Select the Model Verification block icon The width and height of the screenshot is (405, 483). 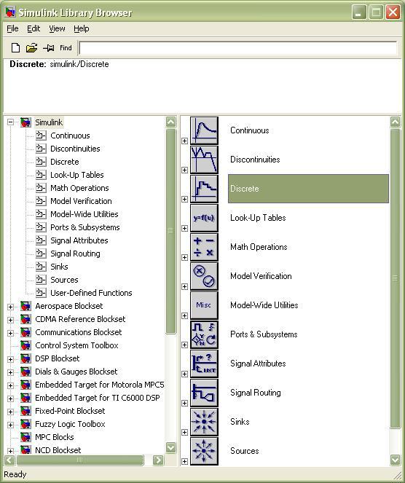click(x=204, y=276)
